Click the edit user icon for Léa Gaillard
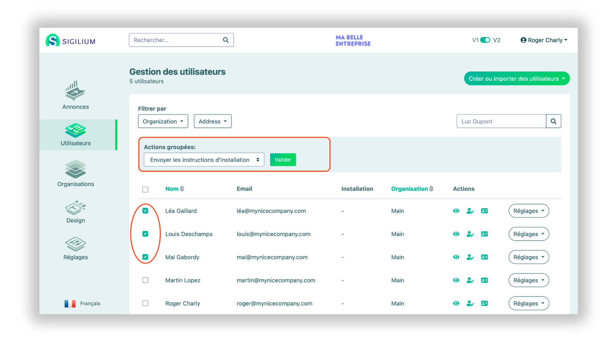609x342 pixels. tap(470, 211)
